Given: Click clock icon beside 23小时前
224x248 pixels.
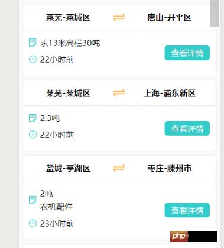Looking at the screenshot, I should click(33, 223).
